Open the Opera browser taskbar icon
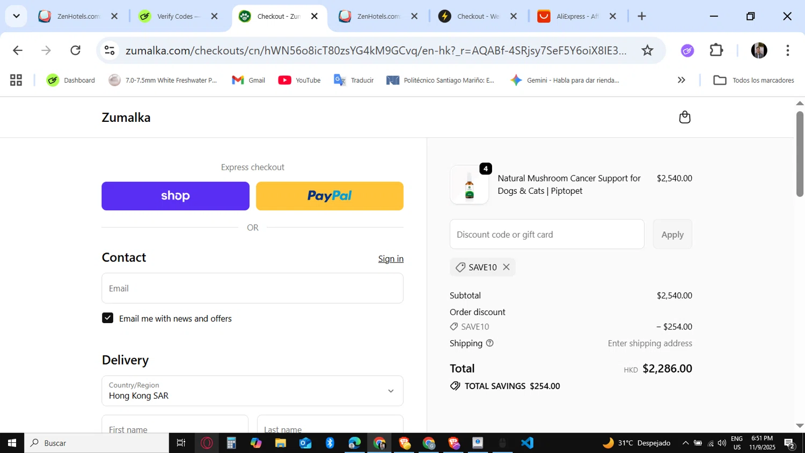Screen dimensions: 805x453 (207, 443)
